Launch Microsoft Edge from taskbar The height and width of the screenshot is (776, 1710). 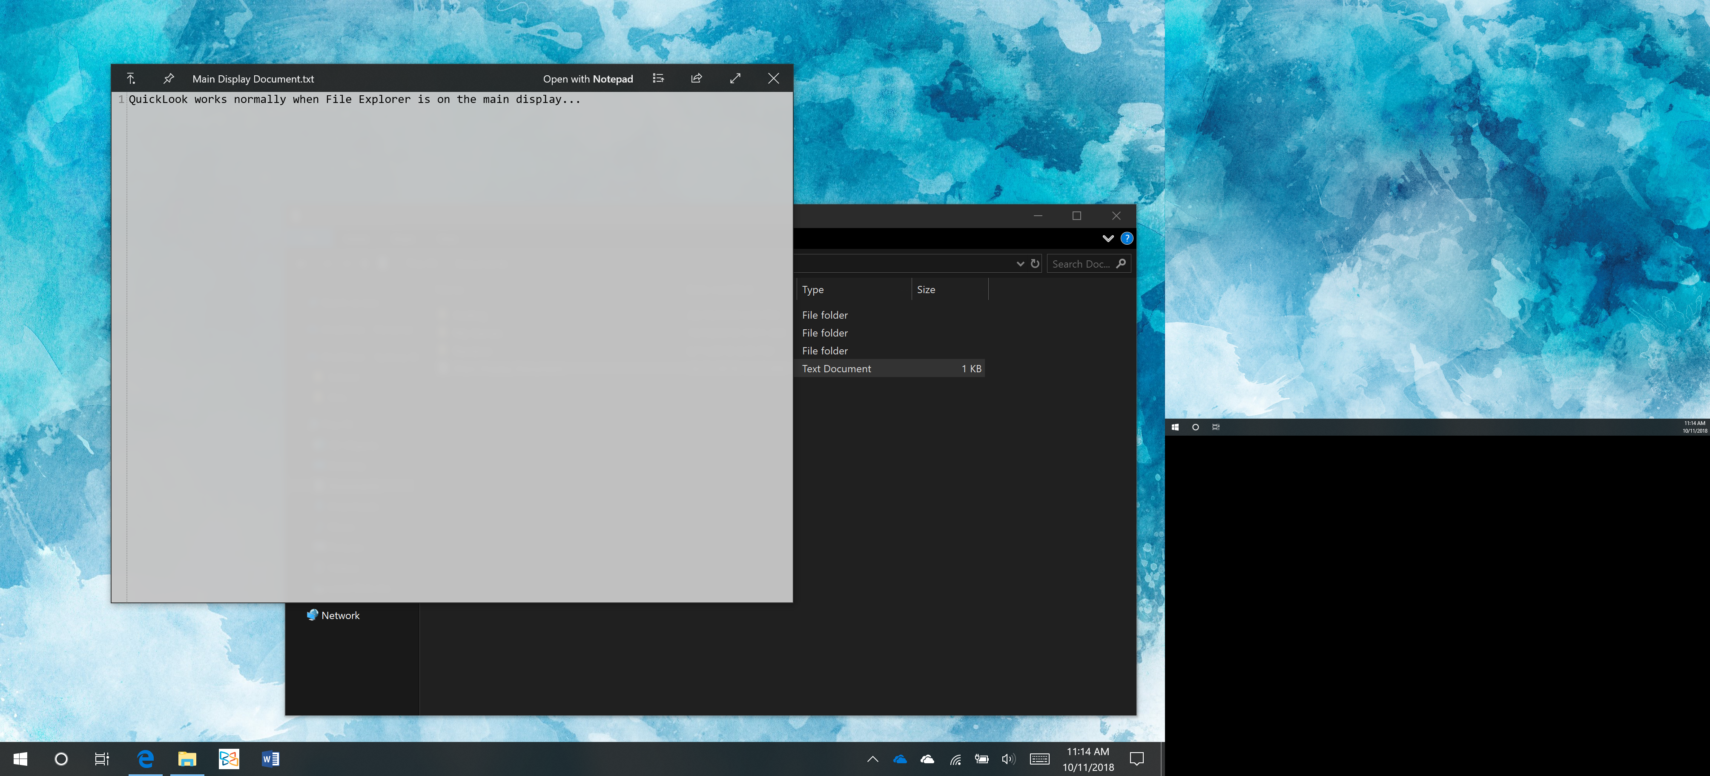click(x=145, y=759)
